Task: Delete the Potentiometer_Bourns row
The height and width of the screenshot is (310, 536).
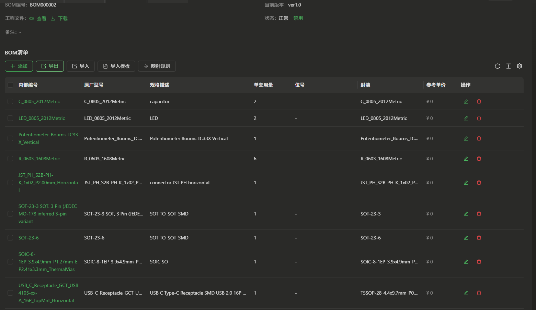Action: [479, 138]
